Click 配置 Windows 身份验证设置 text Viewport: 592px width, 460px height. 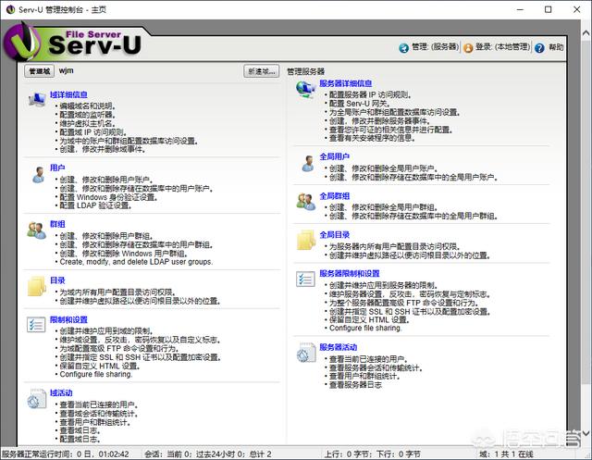tap(108, 197)
